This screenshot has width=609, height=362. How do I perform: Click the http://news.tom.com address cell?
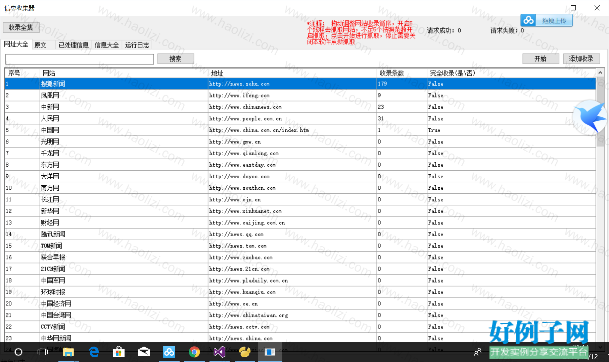pos(292,246)
